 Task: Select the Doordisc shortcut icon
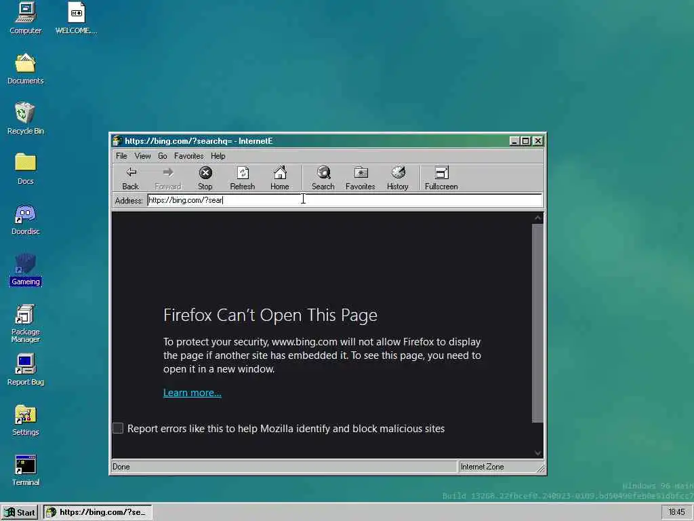click(26, 219)
